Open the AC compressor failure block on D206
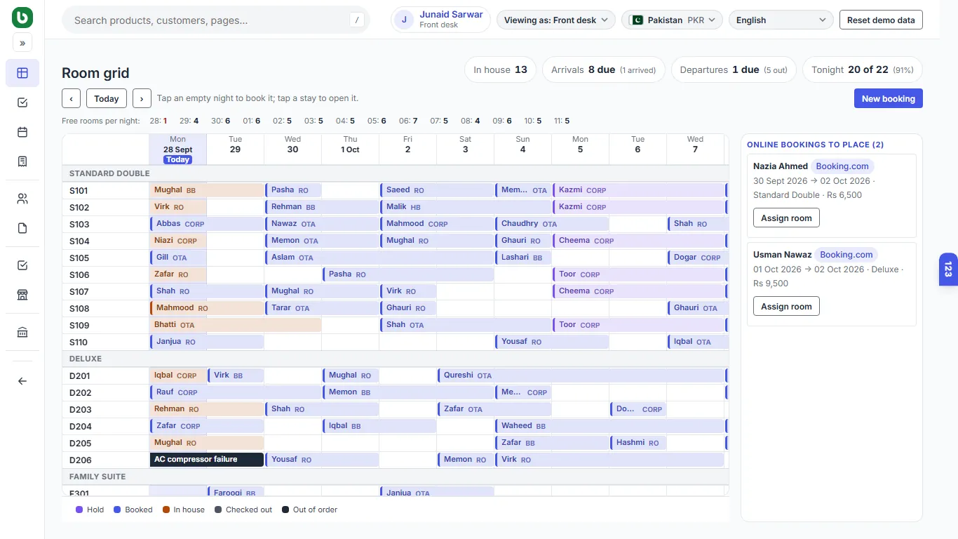The width and height of the screenshot is (958, 539). (207, 460)
